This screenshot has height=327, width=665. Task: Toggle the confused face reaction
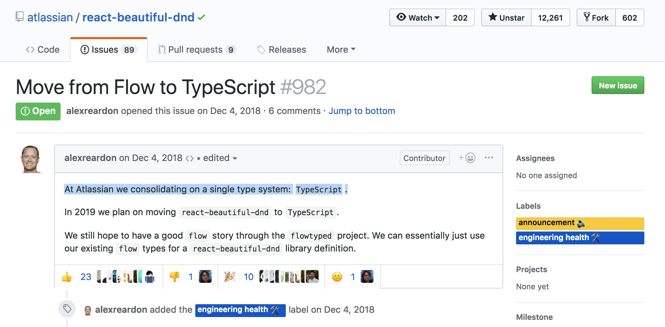pyautogui.click(x=343, y=277)
